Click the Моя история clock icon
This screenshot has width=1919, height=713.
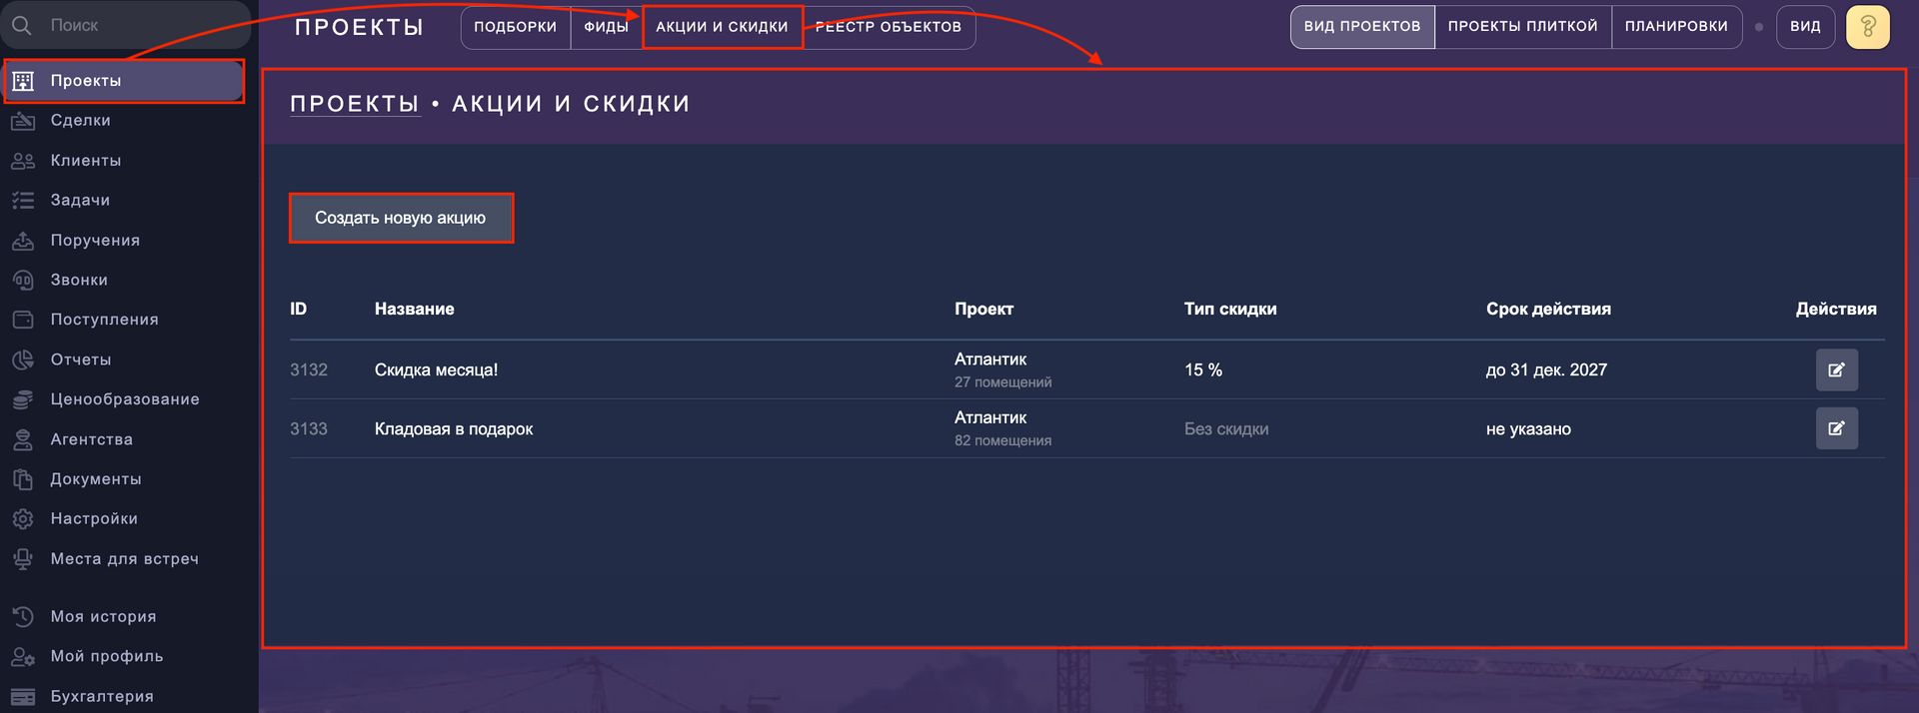tap(23, 617)
